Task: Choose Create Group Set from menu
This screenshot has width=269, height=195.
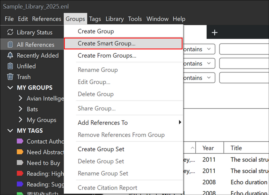Action: 124,149
